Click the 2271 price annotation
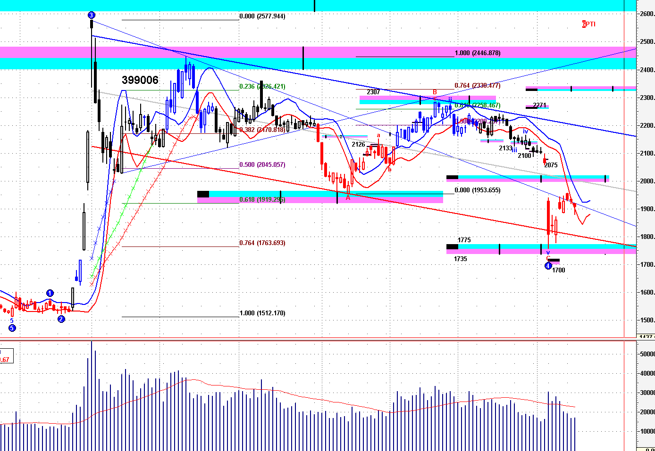Viewport: 655px width, 451px height. (539, 105)
